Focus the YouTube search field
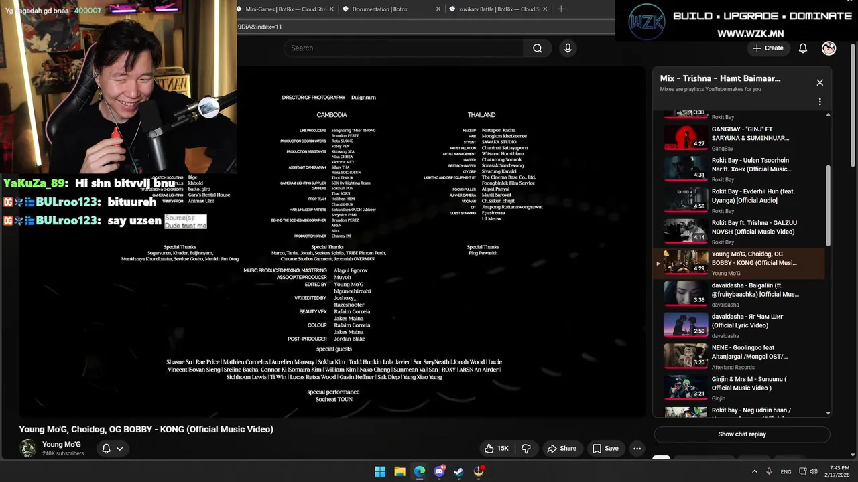Image resolution: width=858 pixels, height=482 pixels. [x=404, y=48]
